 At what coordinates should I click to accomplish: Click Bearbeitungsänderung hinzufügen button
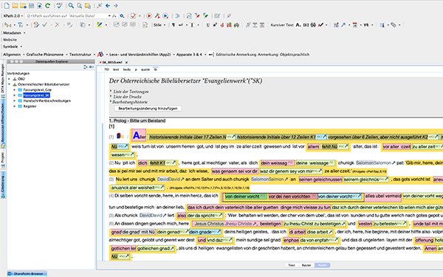[148, 109]
